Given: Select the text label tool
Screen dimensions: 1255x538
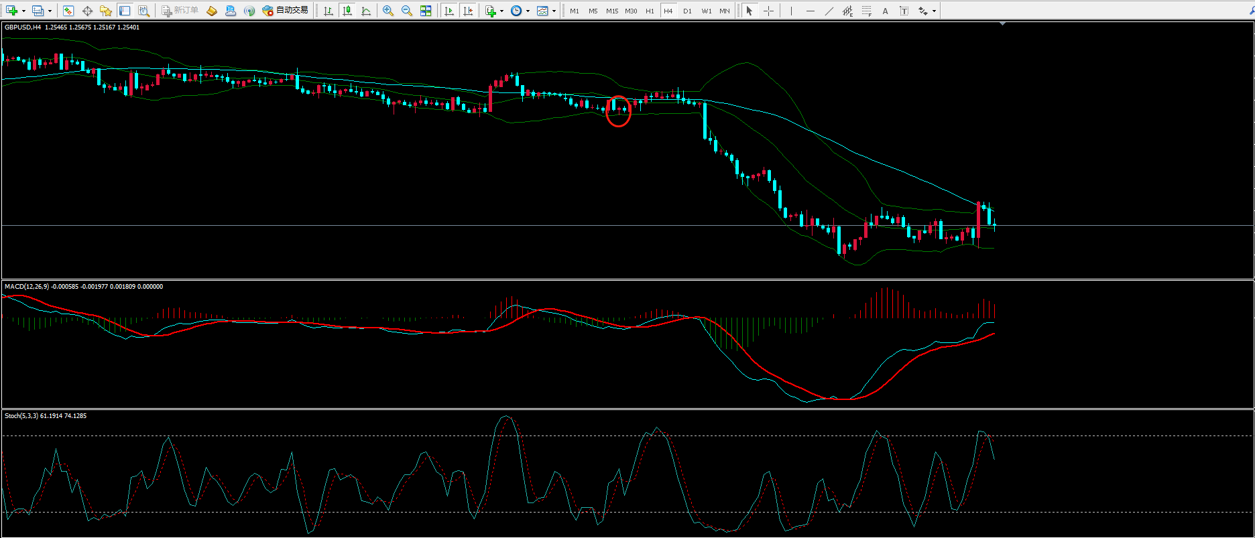Looking at the screenshot, I should 885,11.
